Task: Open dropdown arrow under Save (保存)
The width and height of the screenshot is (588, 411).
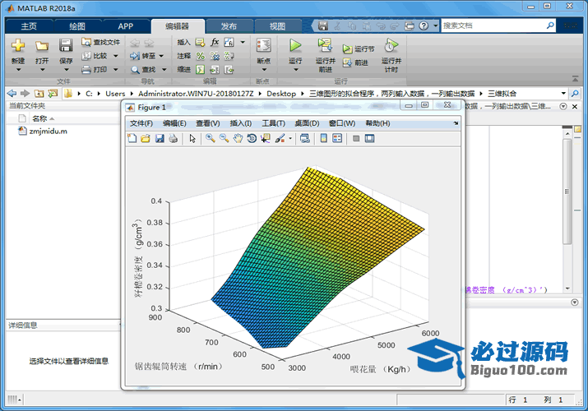Action: [66, 70]
